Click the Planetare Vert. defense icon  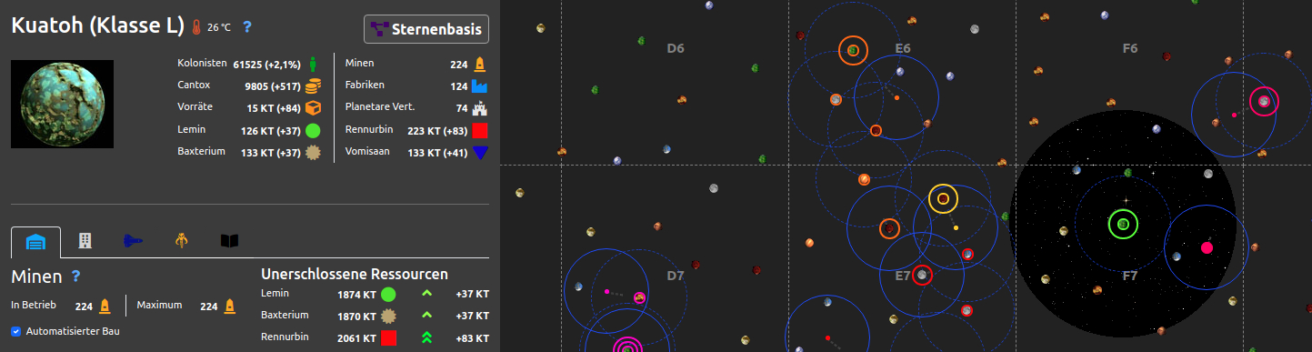[480, 108]
